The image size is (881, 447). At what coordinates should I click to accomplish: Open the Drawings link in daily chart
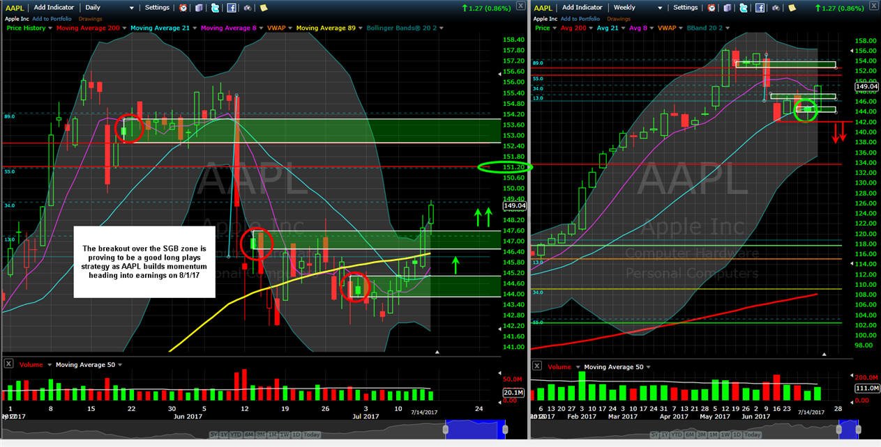coord(91,19)
